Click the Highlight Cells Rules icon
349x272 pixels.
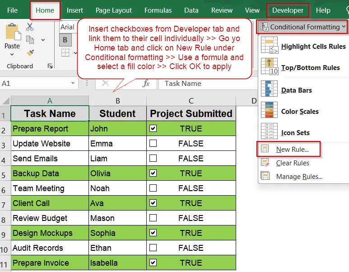(270, 45)
